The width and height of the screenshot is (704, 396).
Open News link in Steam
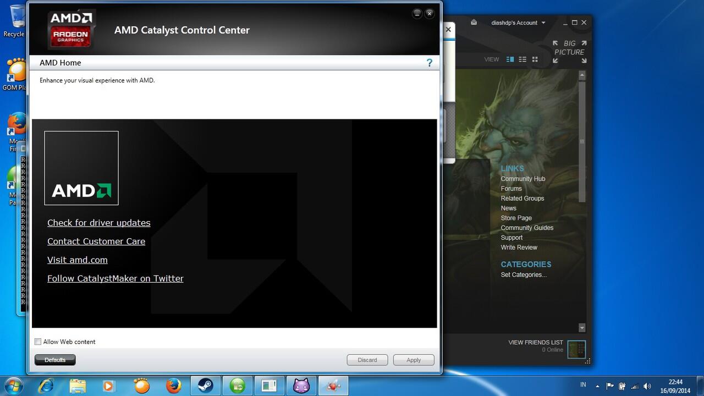point(509,208)
